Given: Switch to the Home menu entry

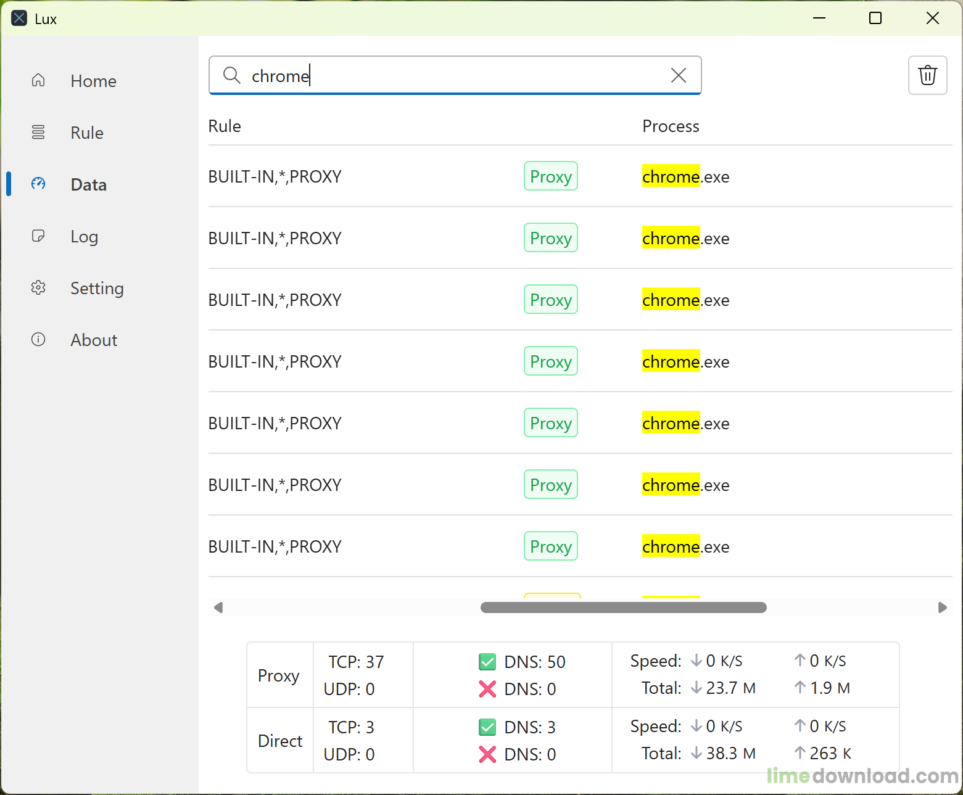Looking at the screenshot, I should click(93, 80).
